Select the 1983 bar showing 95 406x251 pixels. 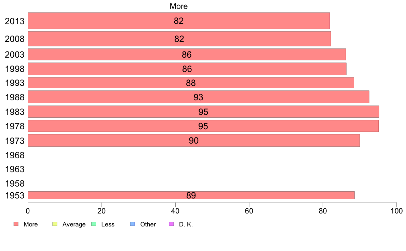[x=203, y=112]
